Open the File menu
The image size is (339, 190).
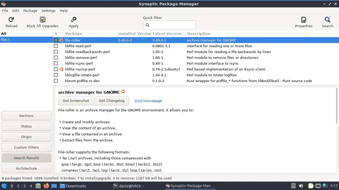coord(5,11)
